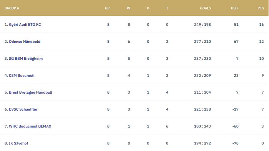The height and width of the screenshot is (151, 269).
Task: Open CSM Bucuresti team link
Action: [x=22, y=75]
